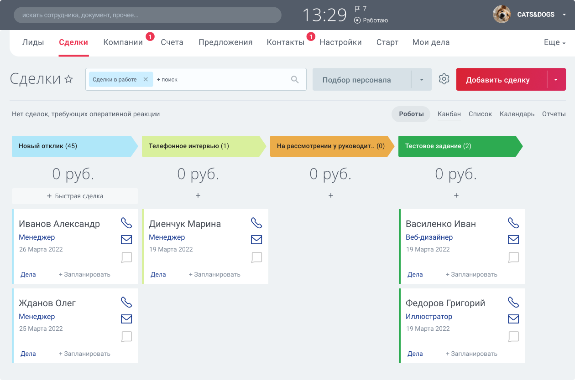Open the arrow next to Добавить сделку
575x380 pixels.
click(x=556, y=80)
